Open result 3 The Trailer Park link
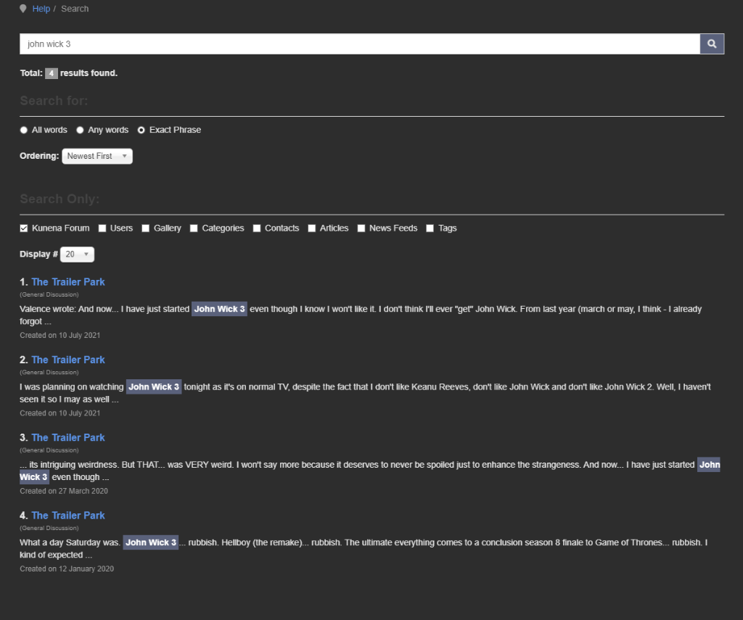The height and width of the screenshot is (620, 743). click(68, 438)
